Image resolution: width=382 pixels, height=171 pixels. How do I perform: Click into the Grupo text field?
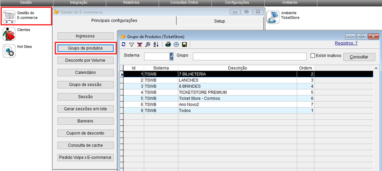(x=249, y=57)
